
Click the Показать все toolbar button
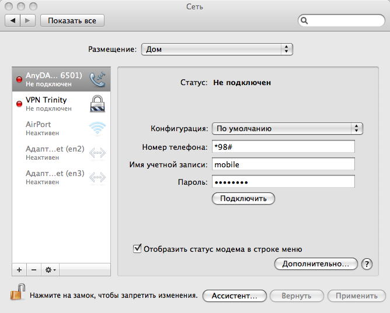coord(72,20)
